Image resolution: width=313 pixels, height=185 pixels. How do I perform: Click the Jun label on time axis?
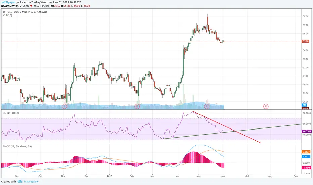[223, 176]
